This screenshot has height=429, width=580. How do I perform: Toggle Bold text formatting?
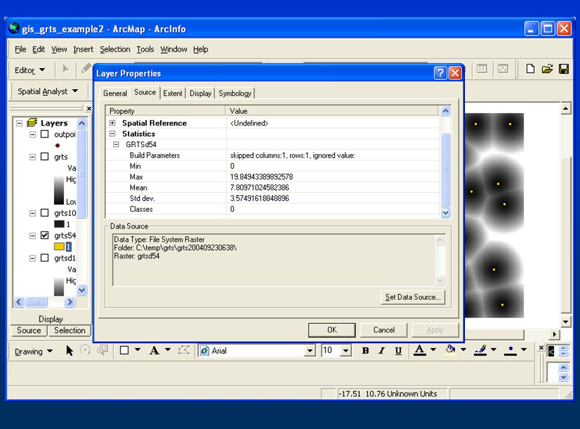pyautogui.click(x=366, y=351)
